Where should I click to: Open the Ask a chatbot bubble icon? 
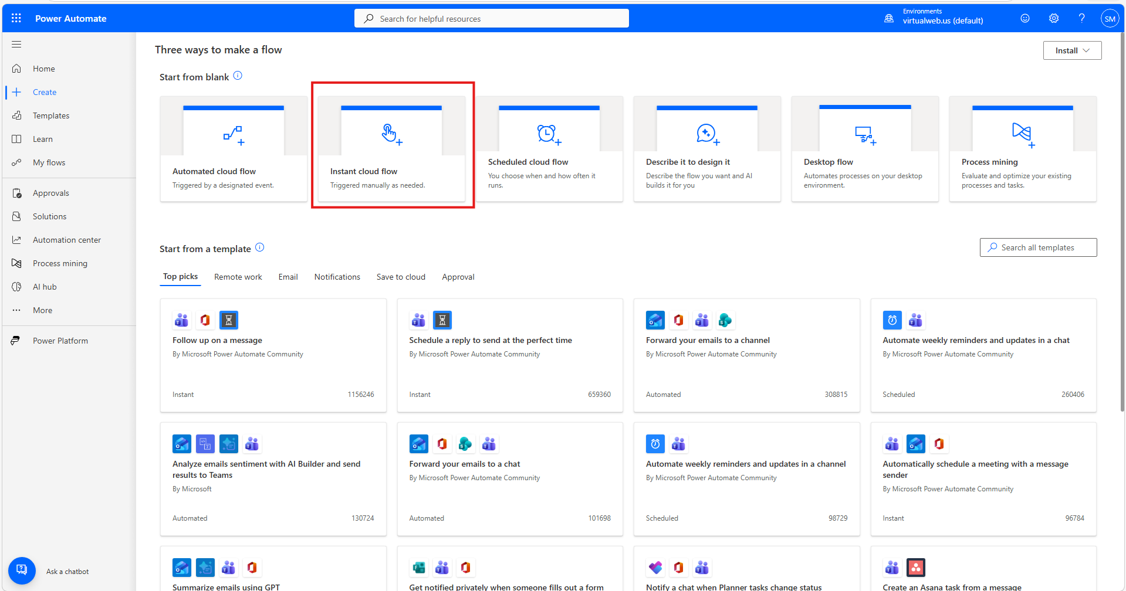point(22,570)
